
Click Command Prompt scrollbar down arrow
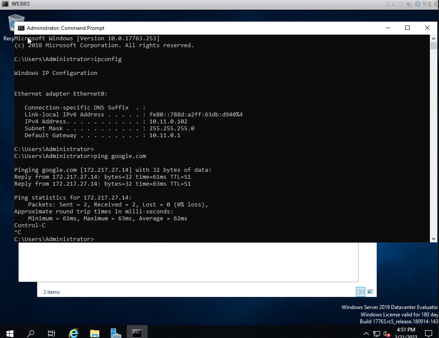433,239
